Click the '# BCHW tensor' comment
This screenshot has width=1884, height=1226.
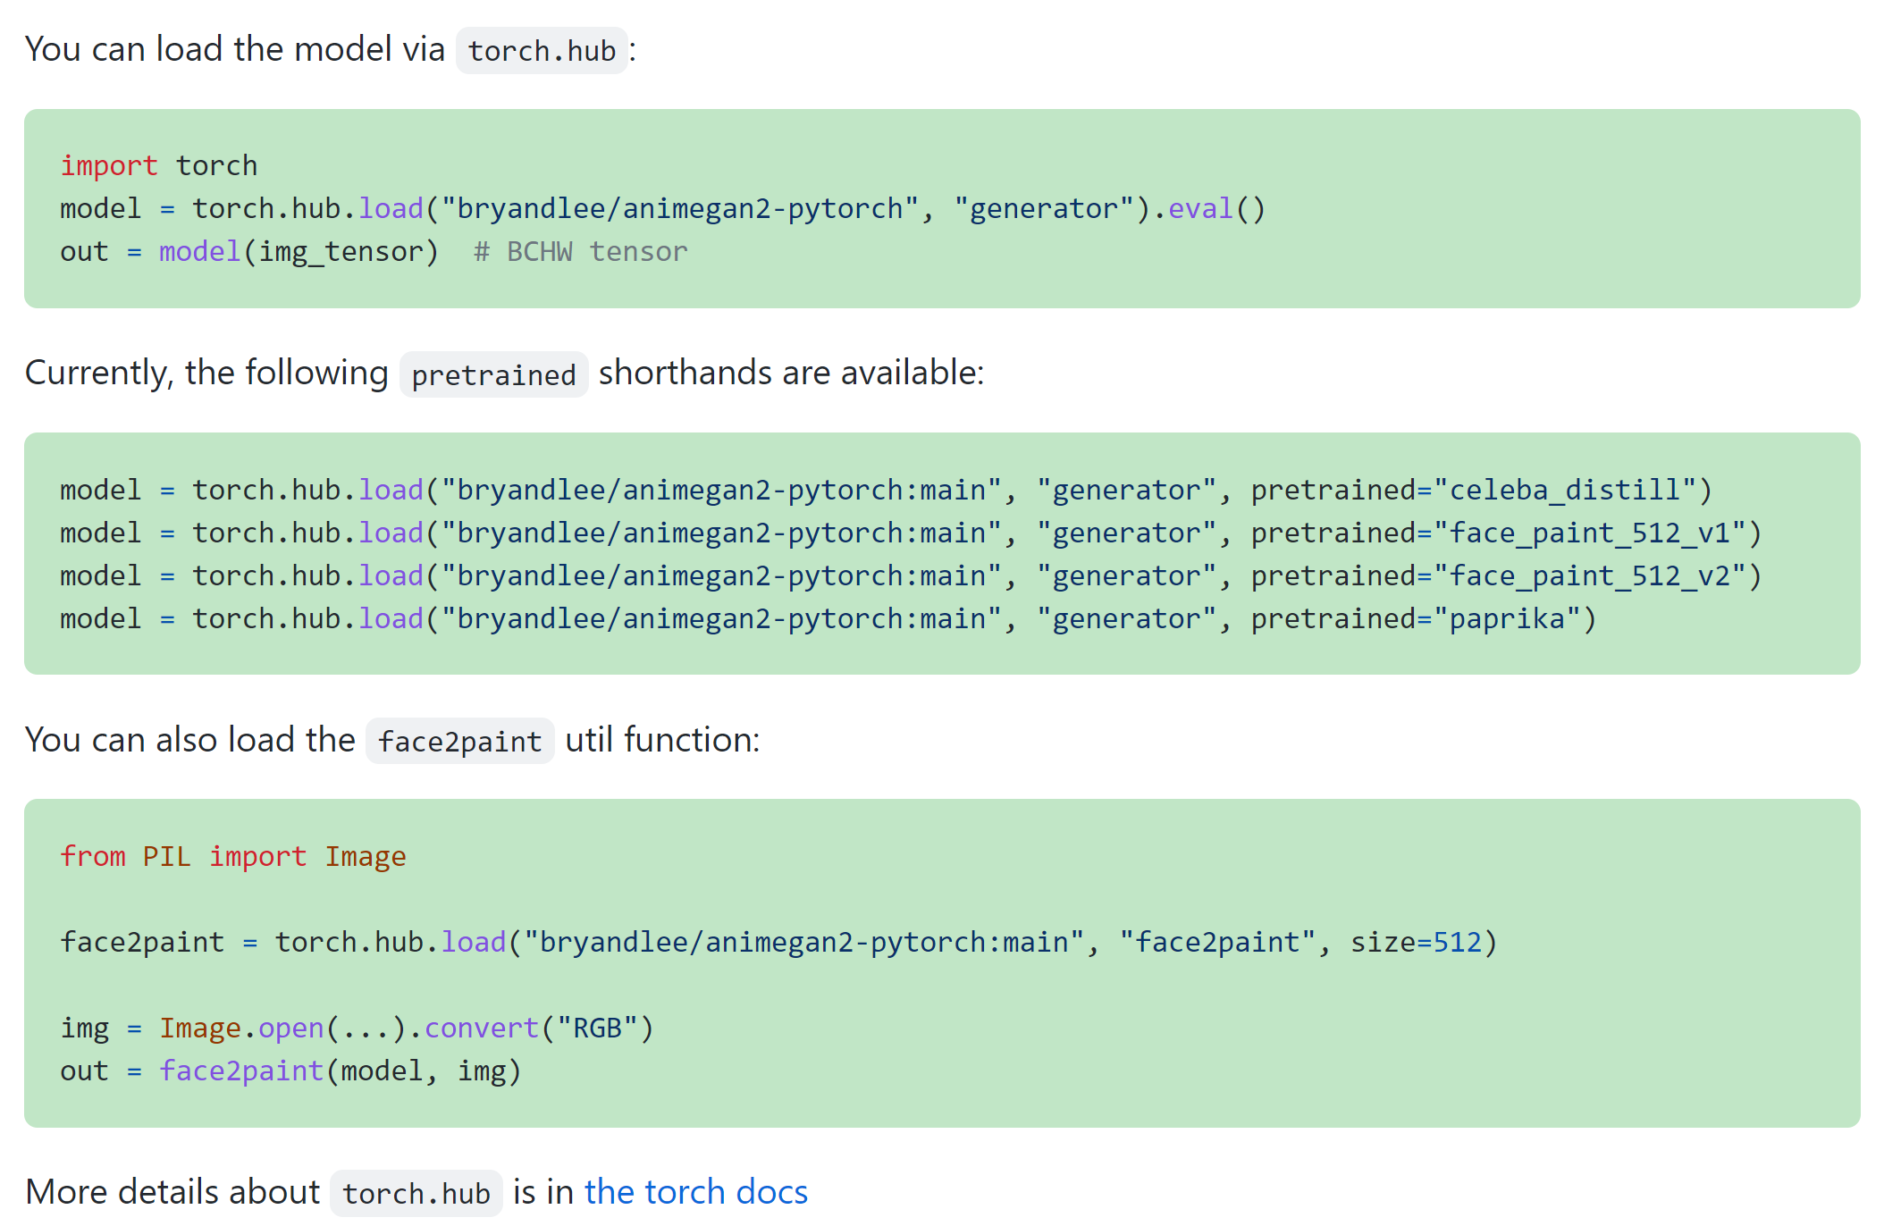click(x=580, y=251)
